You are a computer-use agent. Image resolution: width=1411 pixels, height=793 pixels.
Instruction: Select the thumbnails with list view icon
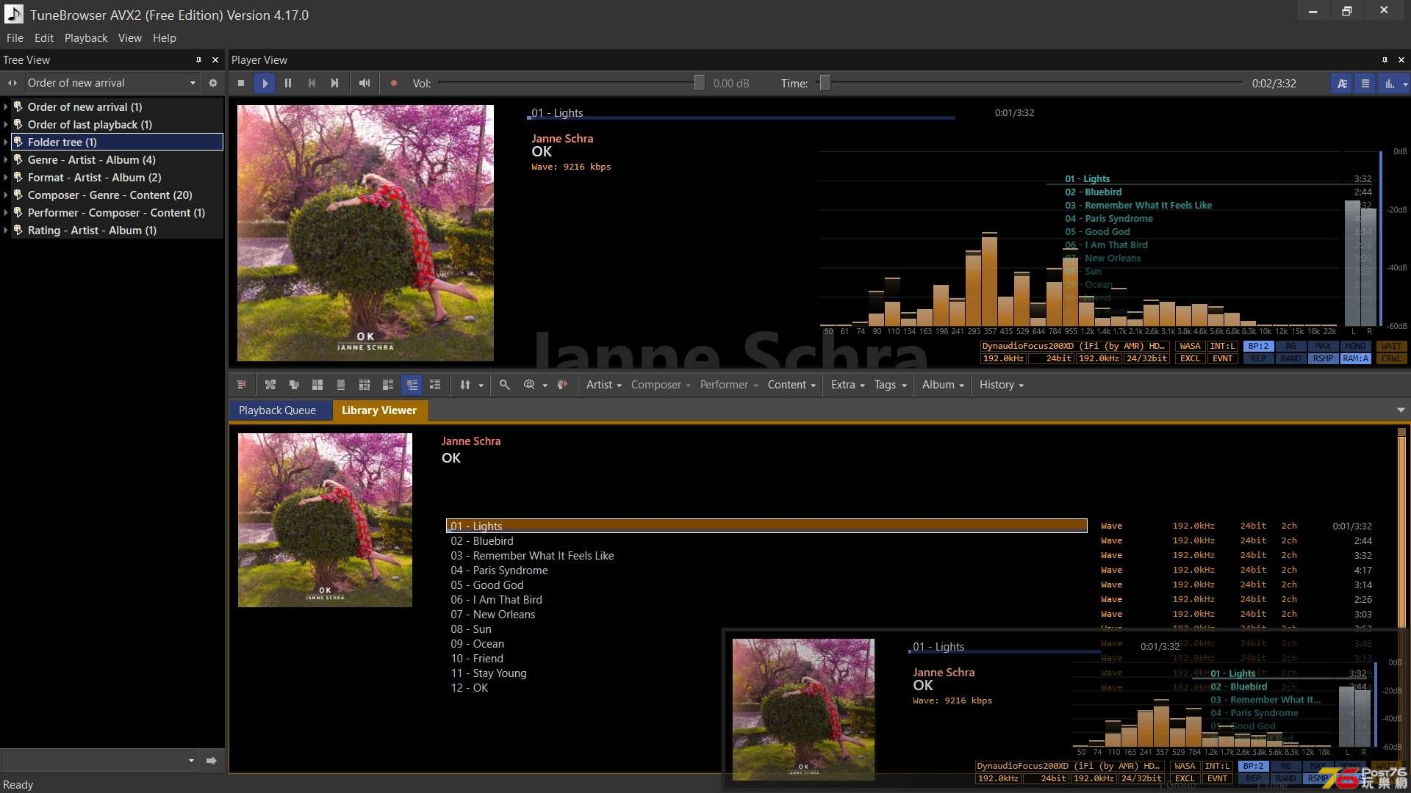(388, 385)
